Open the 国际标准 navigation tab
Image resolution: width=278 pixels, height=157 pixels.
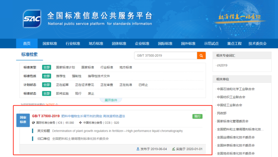[165, 43]
